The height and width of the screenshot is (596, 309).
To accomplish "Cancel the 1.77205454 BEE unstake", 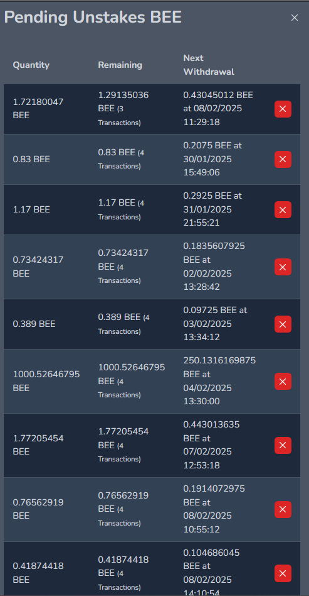I will (x=283, y=446).
